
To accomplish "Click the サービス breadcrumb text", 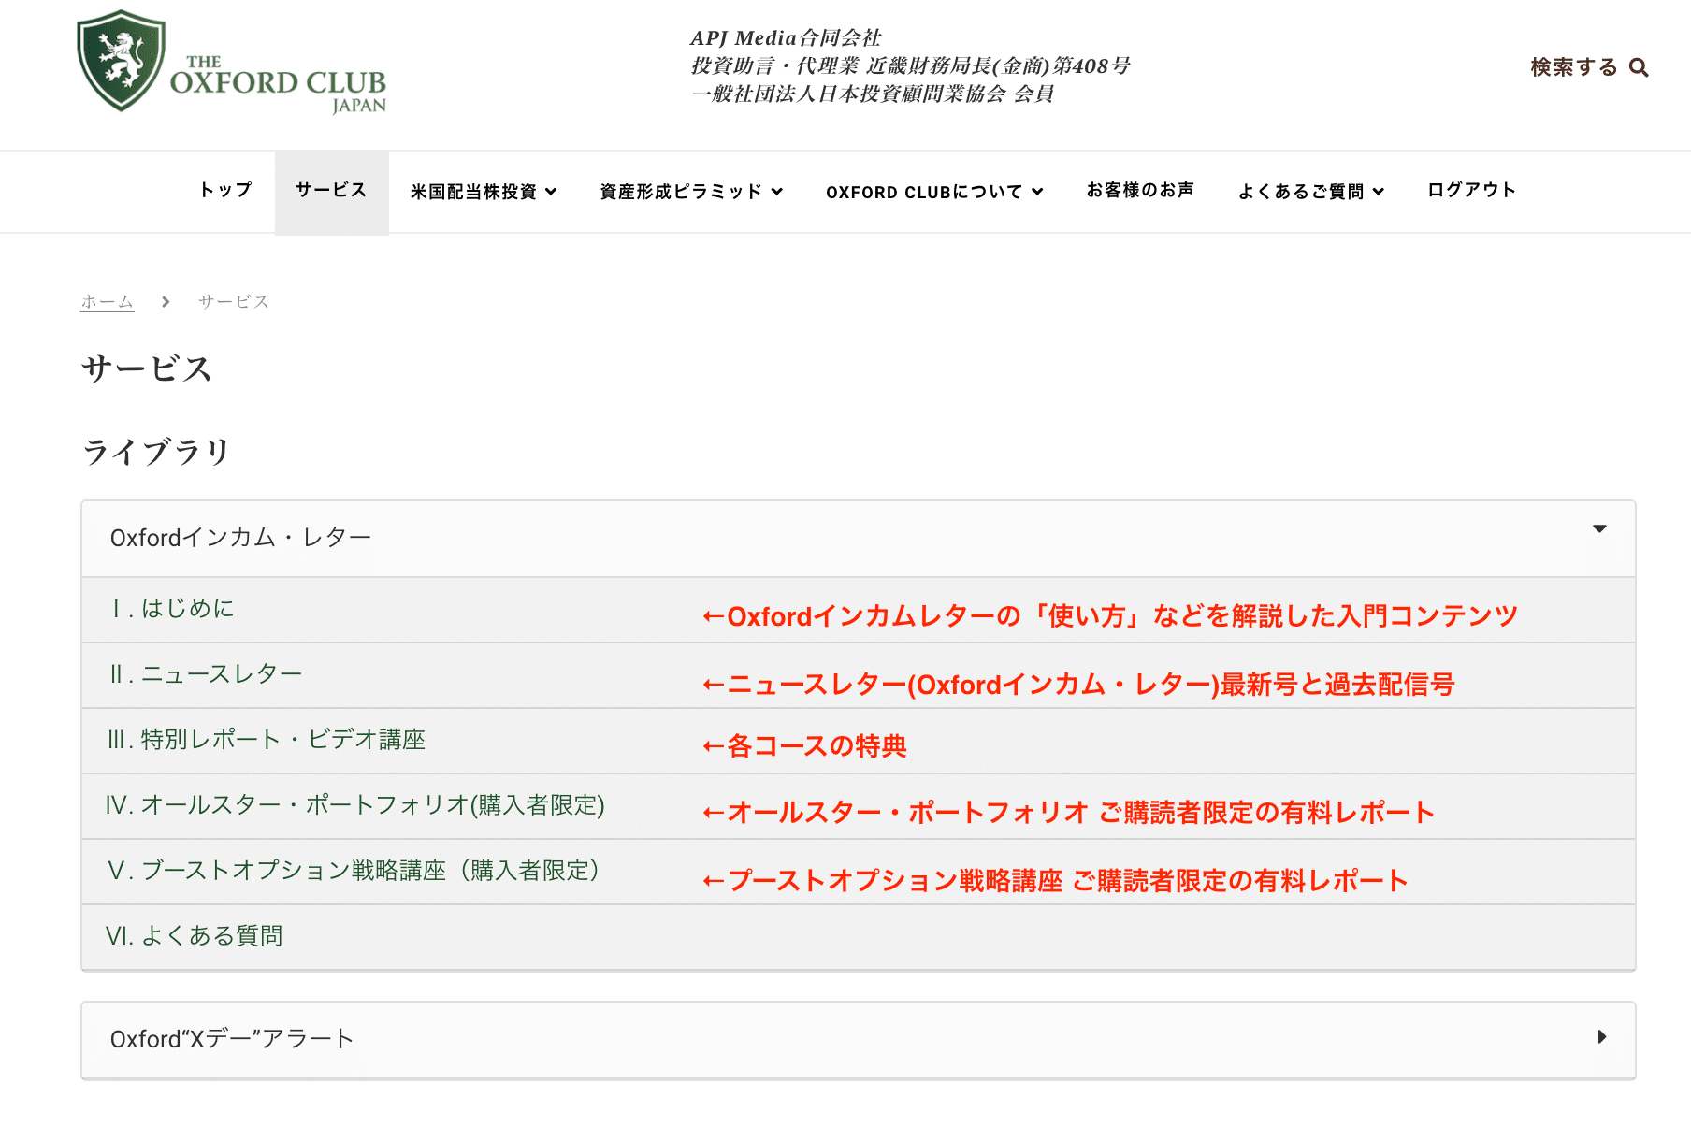I will (x=234, y=301).
